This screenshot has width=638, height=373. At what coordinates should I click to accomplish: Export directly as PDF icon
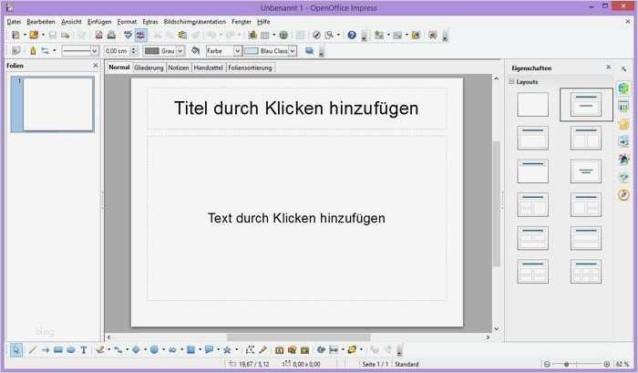pos(98,36)
